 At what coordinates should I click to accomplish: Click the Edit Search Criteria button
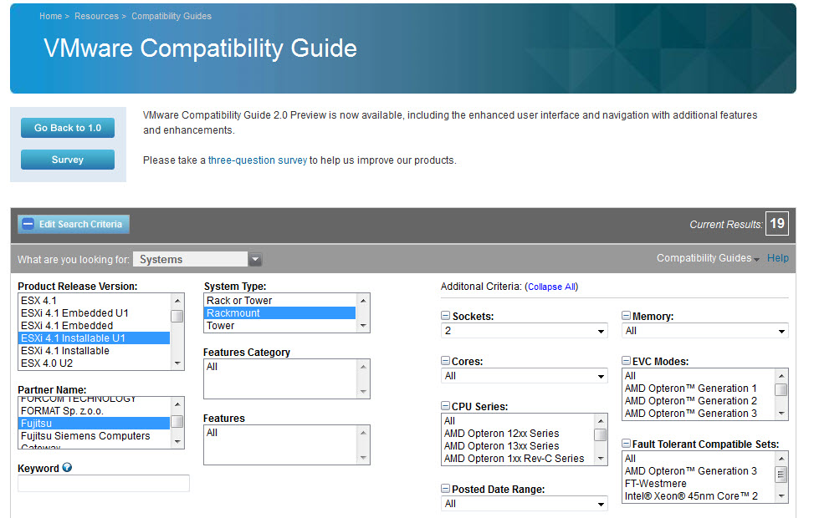[74, 224]
